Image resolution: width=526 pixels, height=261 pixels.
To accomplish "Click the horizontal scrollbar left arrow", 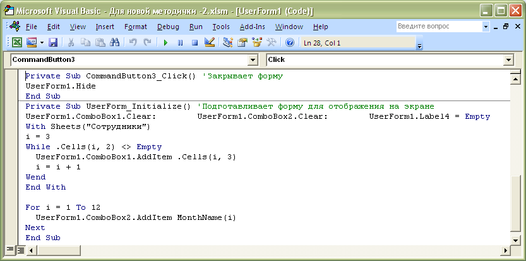I will [x=31, y=250].
